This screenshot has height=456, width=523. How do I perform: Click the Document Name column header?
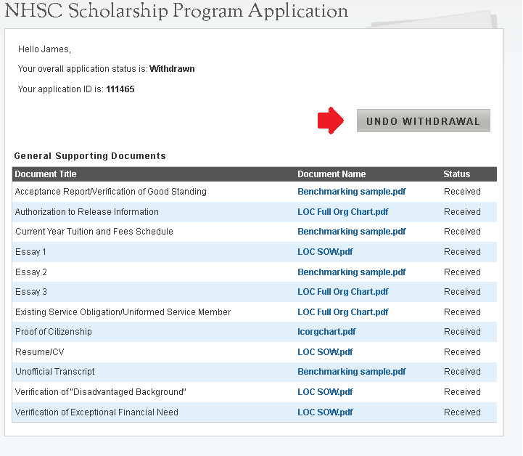click(x=331, y=174)
